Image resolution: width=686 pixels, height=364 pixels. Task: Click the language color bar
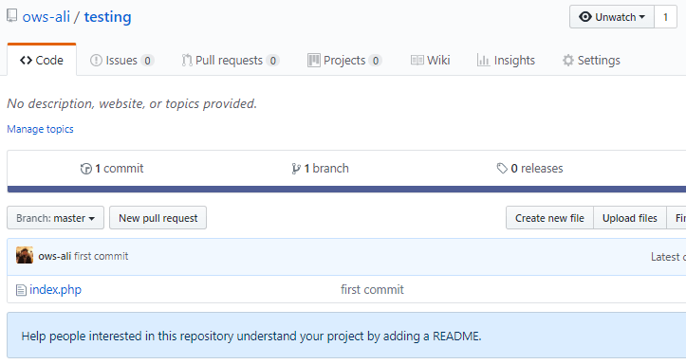[346, 190]
